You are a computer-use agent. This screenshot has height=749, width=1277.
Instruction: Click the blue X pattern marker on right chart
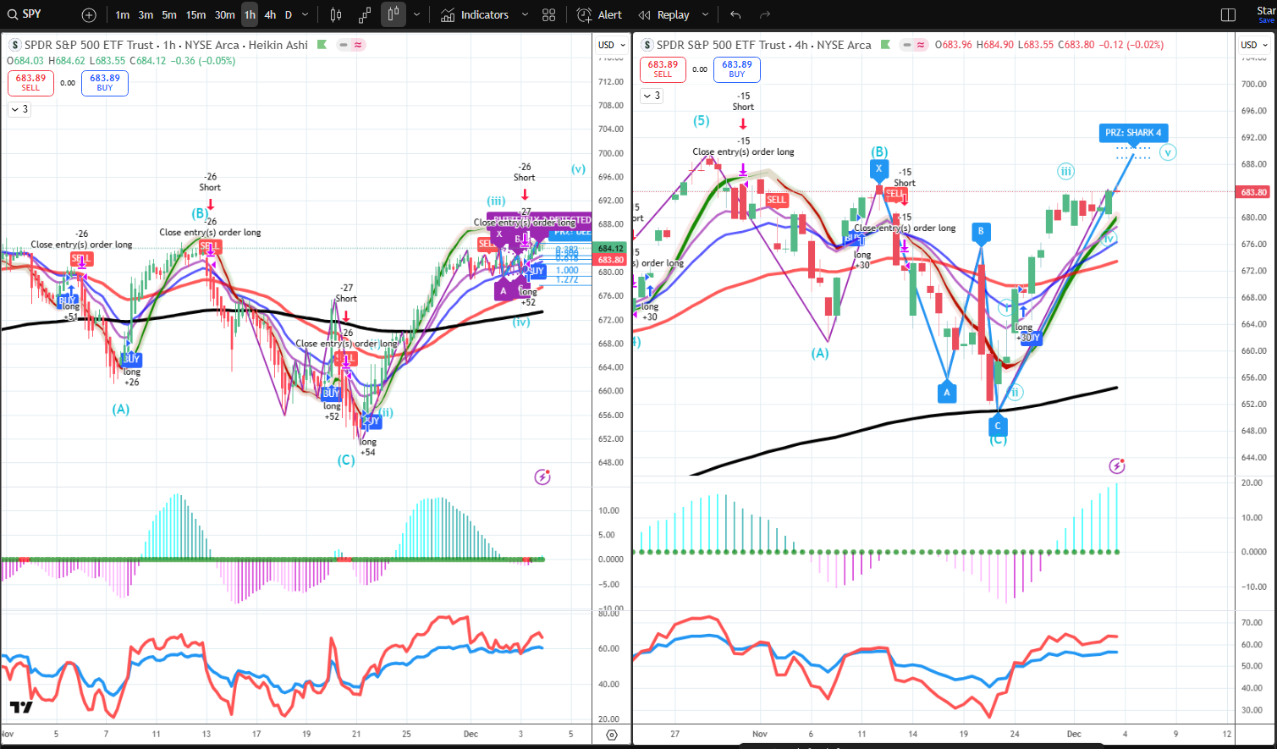(878, 168)
